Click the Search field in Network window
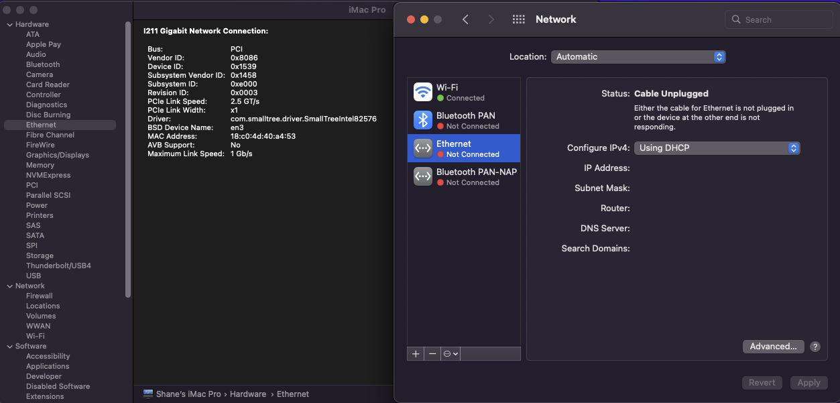840x403 pixels. pos(778,19)
